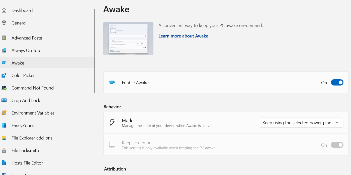Click the sidebar vertical scrollbar

(95, 51)
